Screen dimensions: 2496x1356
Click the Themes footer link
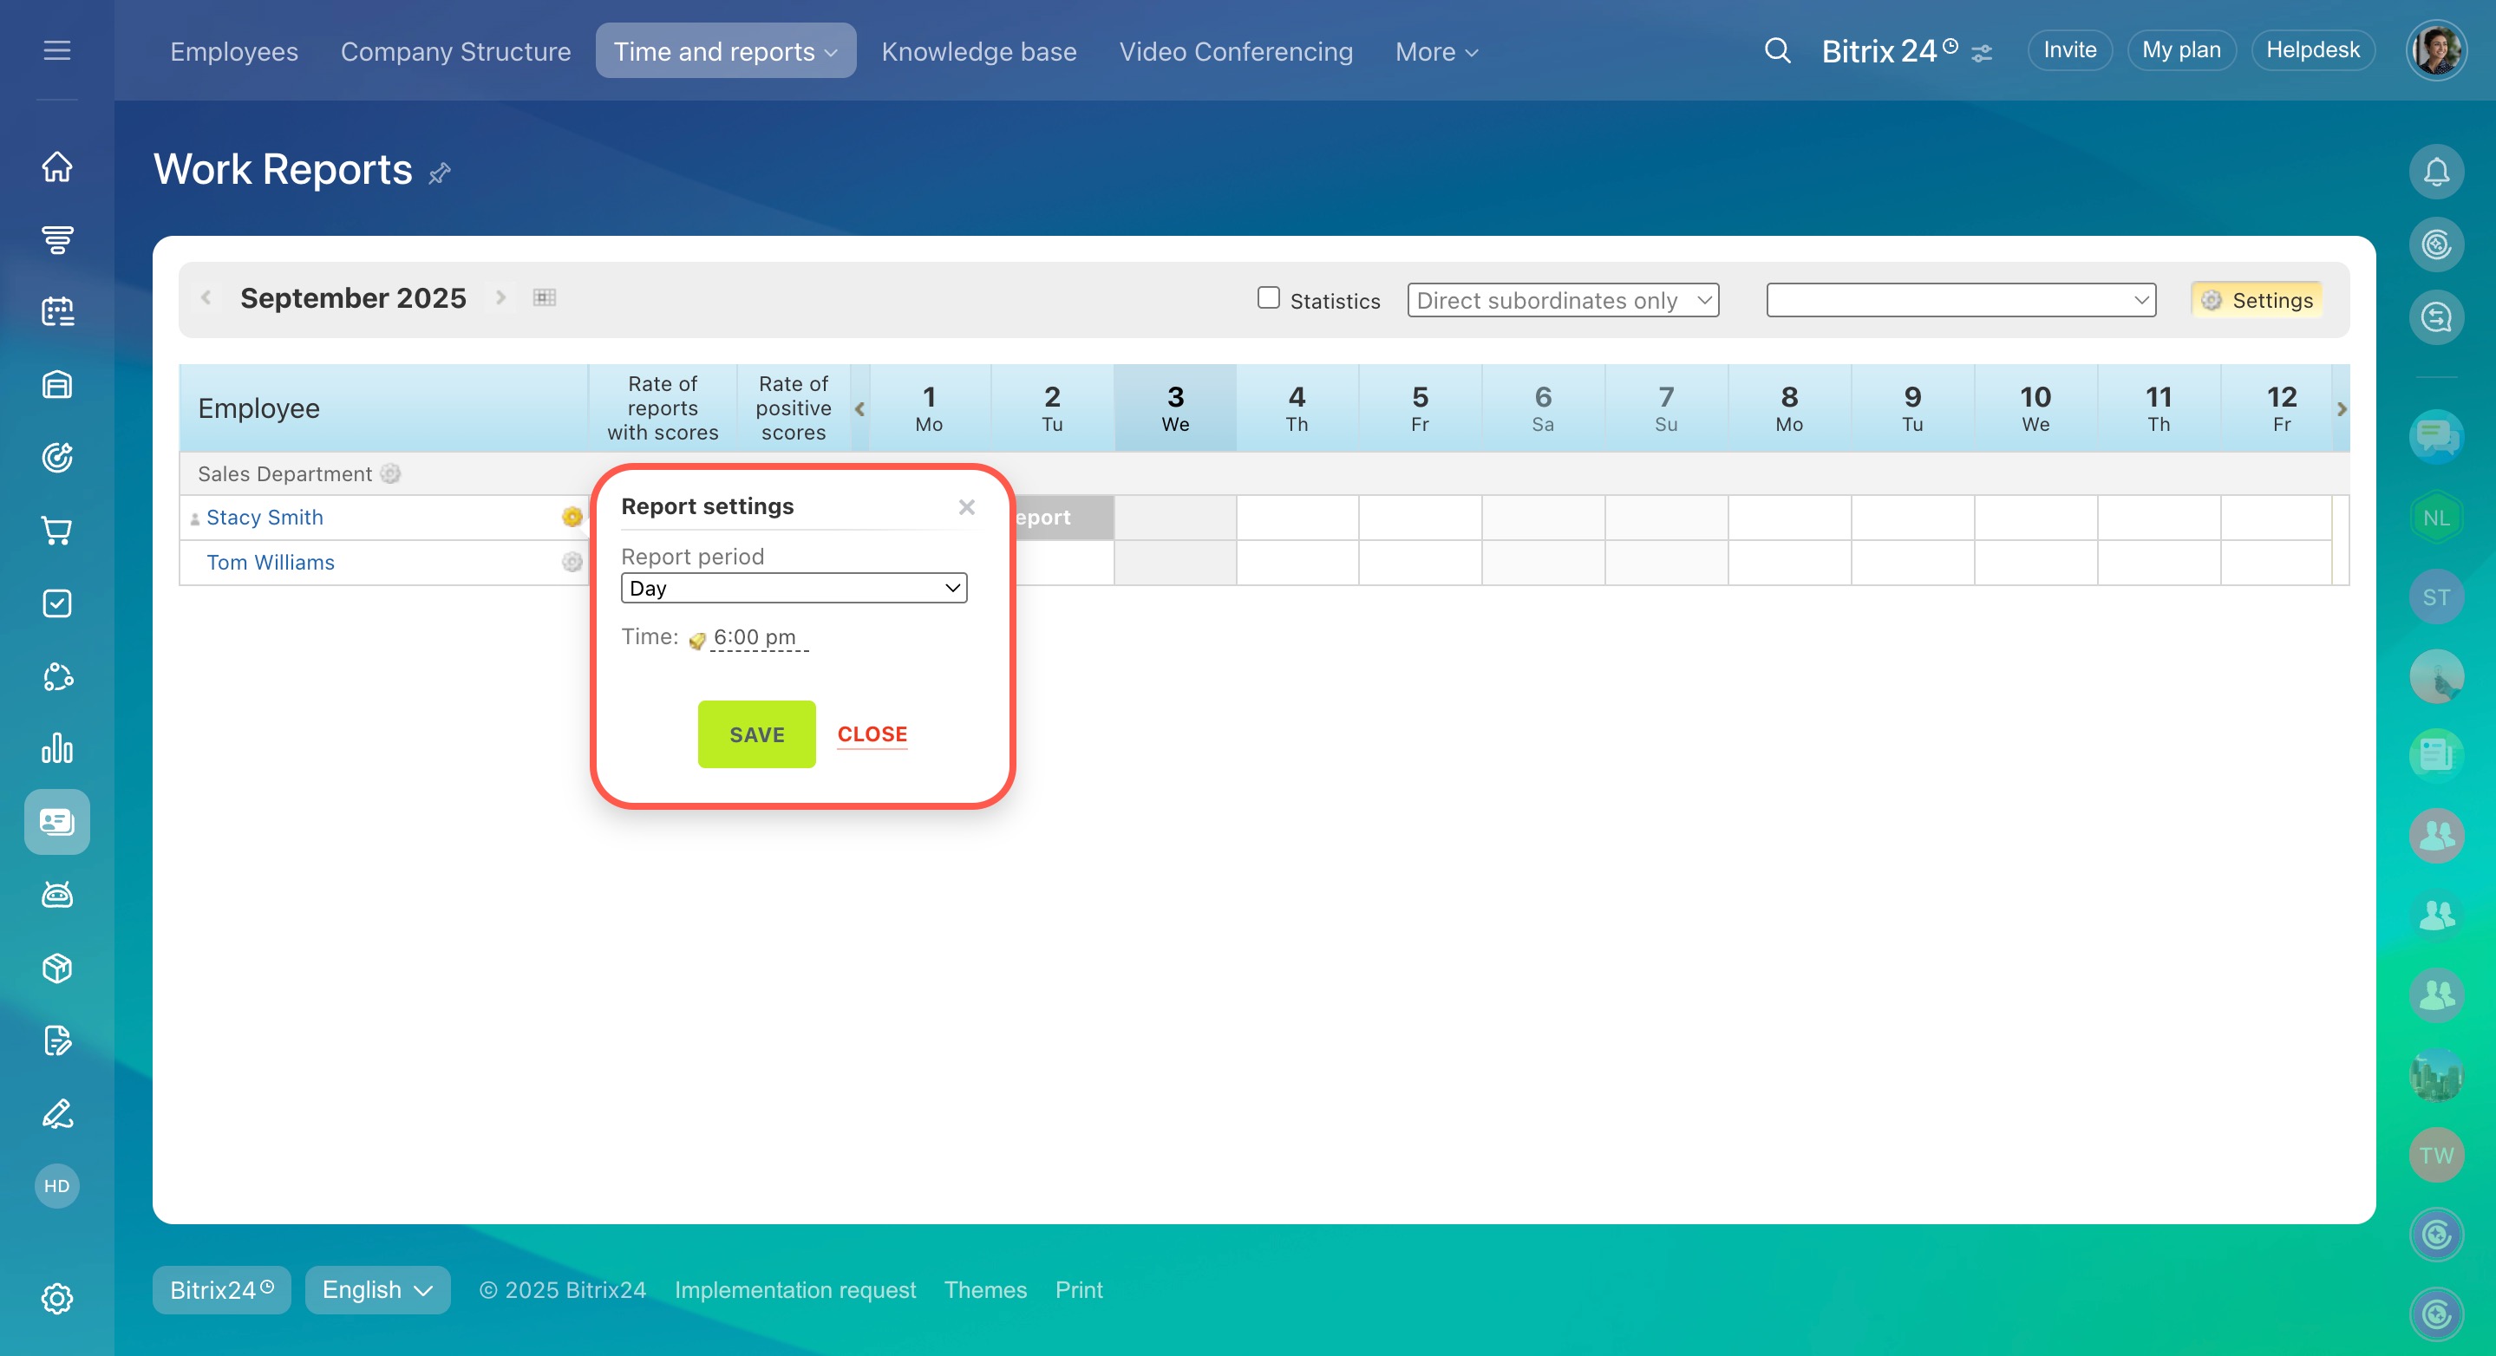point(985,1290)
